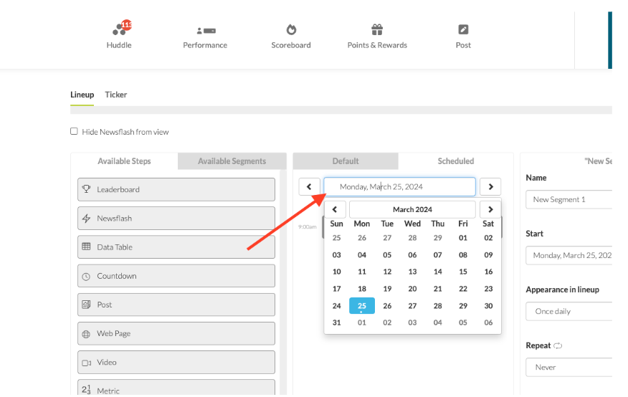Select the Newsflash lightning bolt icon
628x397 pixels.
86,218
